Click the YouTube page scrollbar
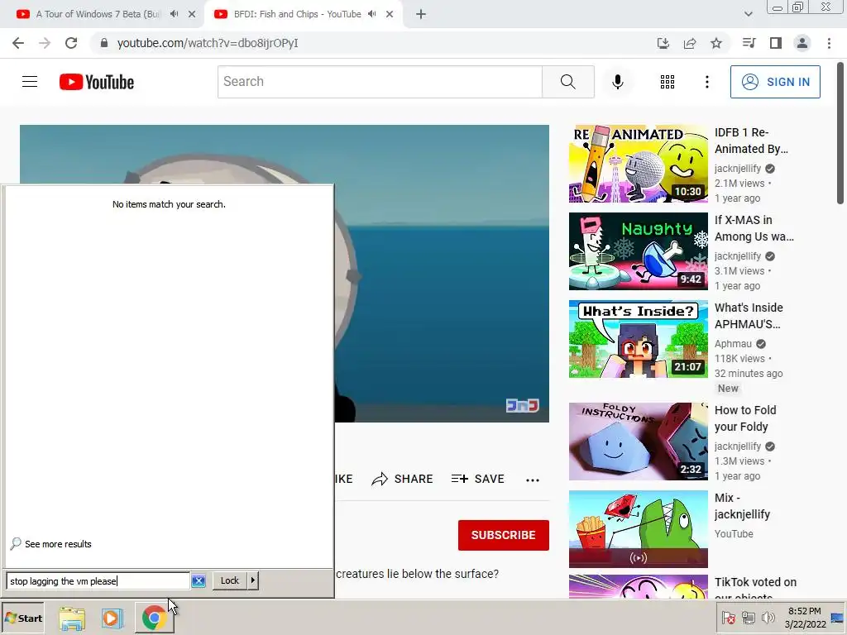This screenshot has height=635, width=847. [x=840, y=133]
